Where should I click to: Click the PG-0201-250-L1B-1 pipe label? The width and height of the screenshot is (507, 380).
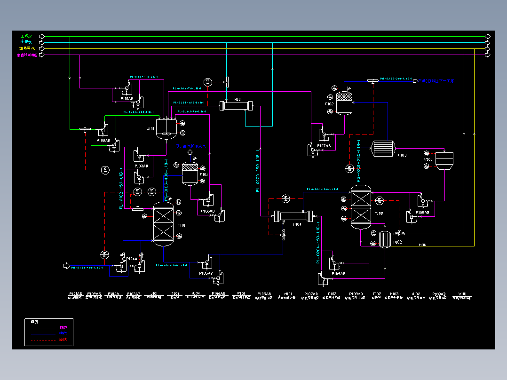pyautogui.click(x=358, y=161)
